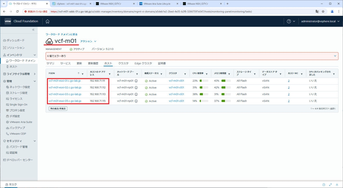This screenshot has width=343, height=188.
Task: Filter the storage type column
Action: pos(255,73)
